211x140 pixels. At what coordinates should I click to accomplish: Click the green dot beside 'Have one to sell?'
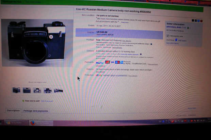pyautogui.click(x=23, y=101)
